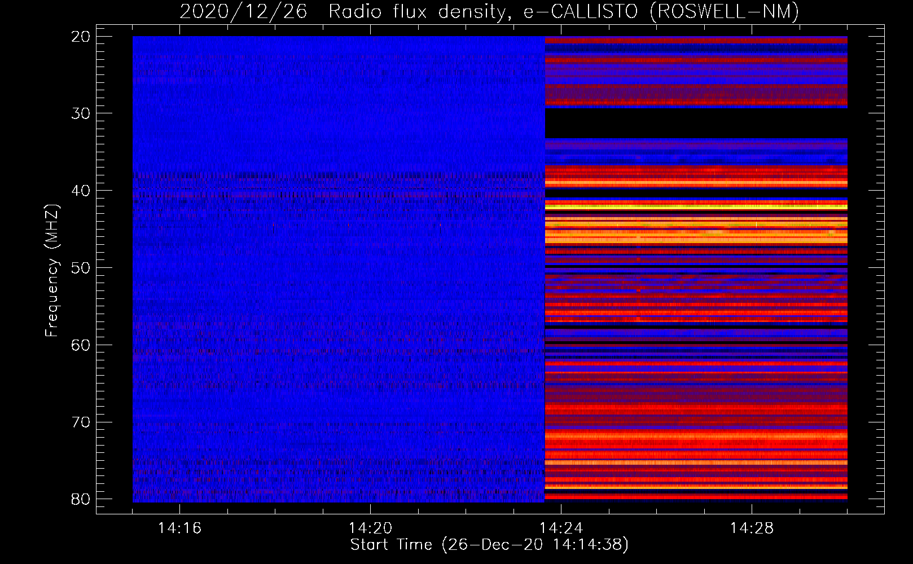
Task: Click the Frequency (MHZ) axis label
Action: click(x=52, y=271)
